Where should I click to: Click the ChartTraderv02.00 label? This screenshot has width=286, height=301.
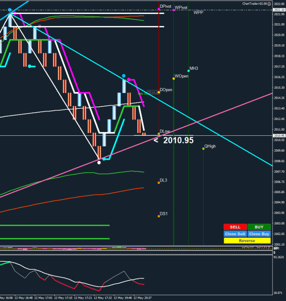(x=255, y=4)
